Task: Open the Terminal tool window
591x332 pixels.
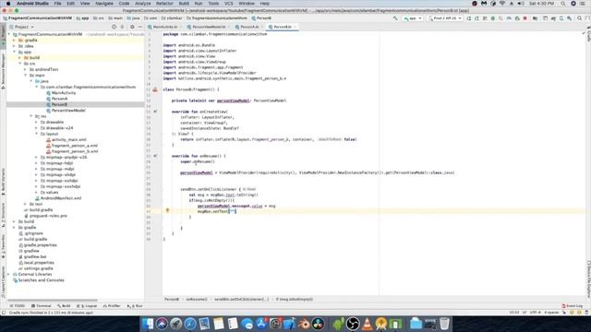Action: coord(41,306)
